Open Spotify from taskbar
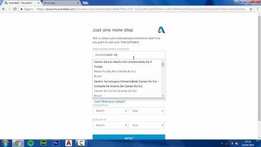The image size is (261, 147). point(31,143)
